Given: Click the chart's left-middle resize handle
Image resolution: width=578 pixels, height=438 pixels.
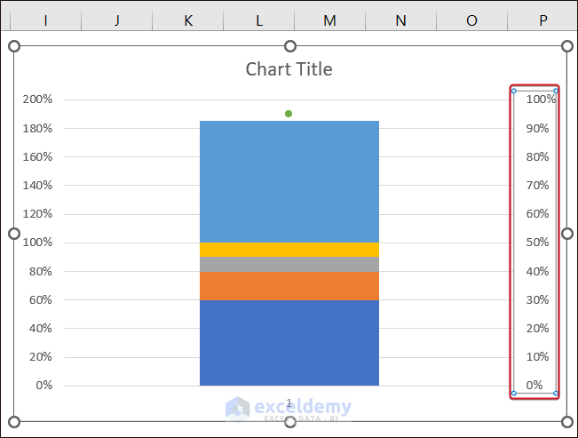Looking at the screenshot, I should 13,234.
